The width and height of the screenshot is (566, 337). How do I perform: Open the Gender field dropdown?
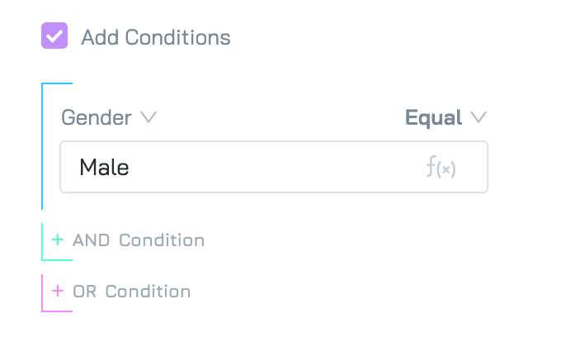tap(109, 117)
